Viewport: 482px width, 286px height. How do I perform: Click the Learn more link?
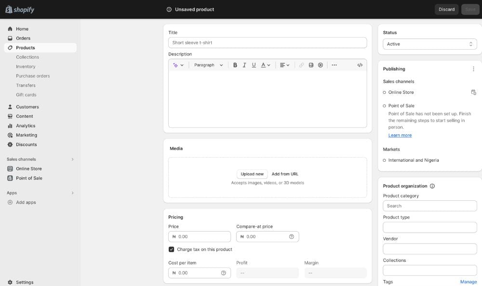click(400, 135)
